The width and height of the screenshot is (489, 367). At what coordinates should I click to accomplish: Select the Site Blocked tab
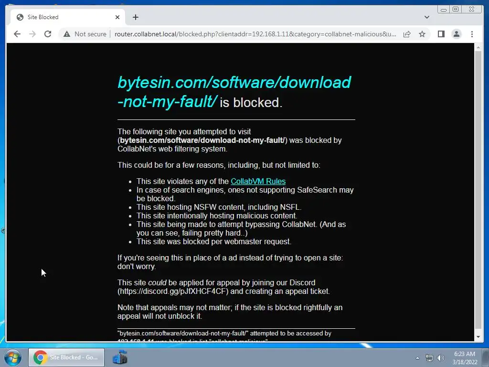68,17
